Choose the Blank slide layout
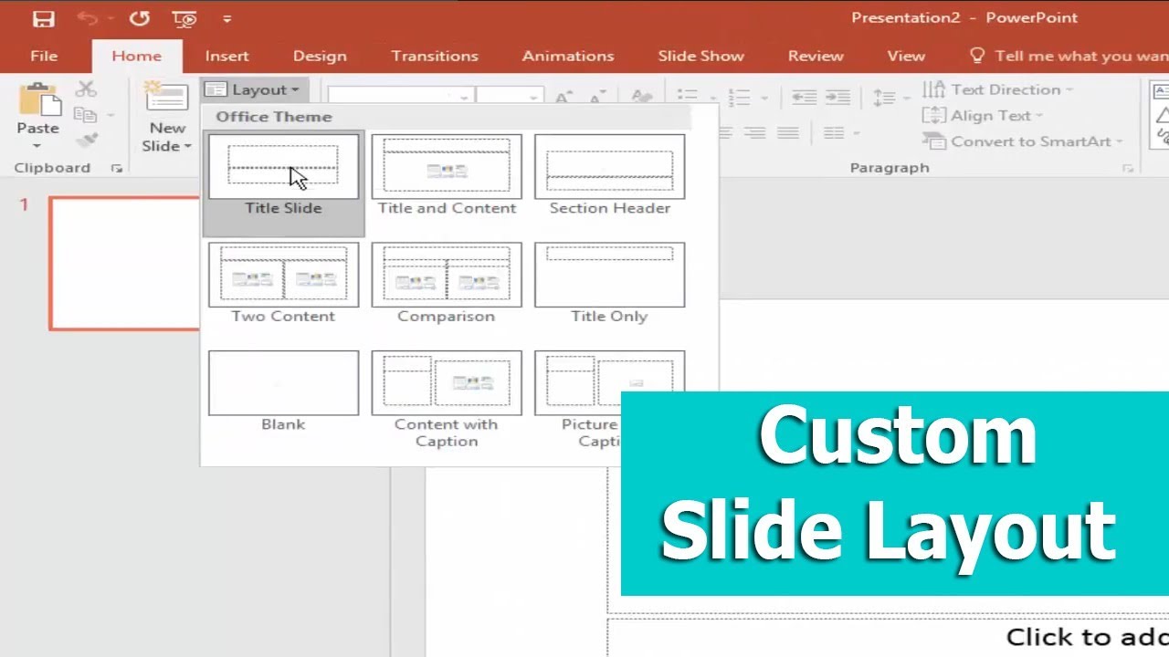The image size is (1169, 657). 283,391
